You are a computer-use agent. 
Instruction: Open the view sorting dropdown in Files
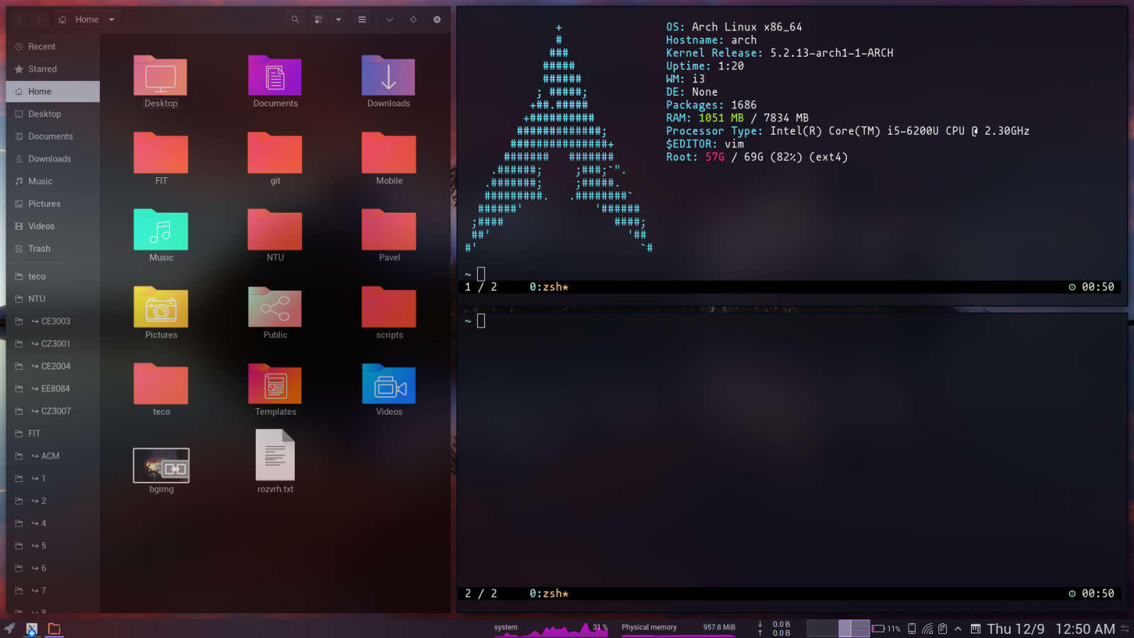click(338, 19)
